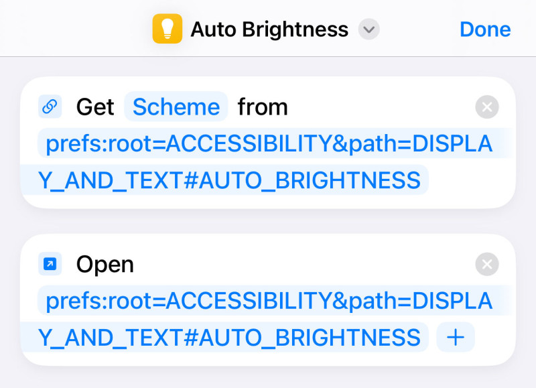Tap blank area between the two actions
The width and height of the screenshot is (536, 388).
[268, 222]
